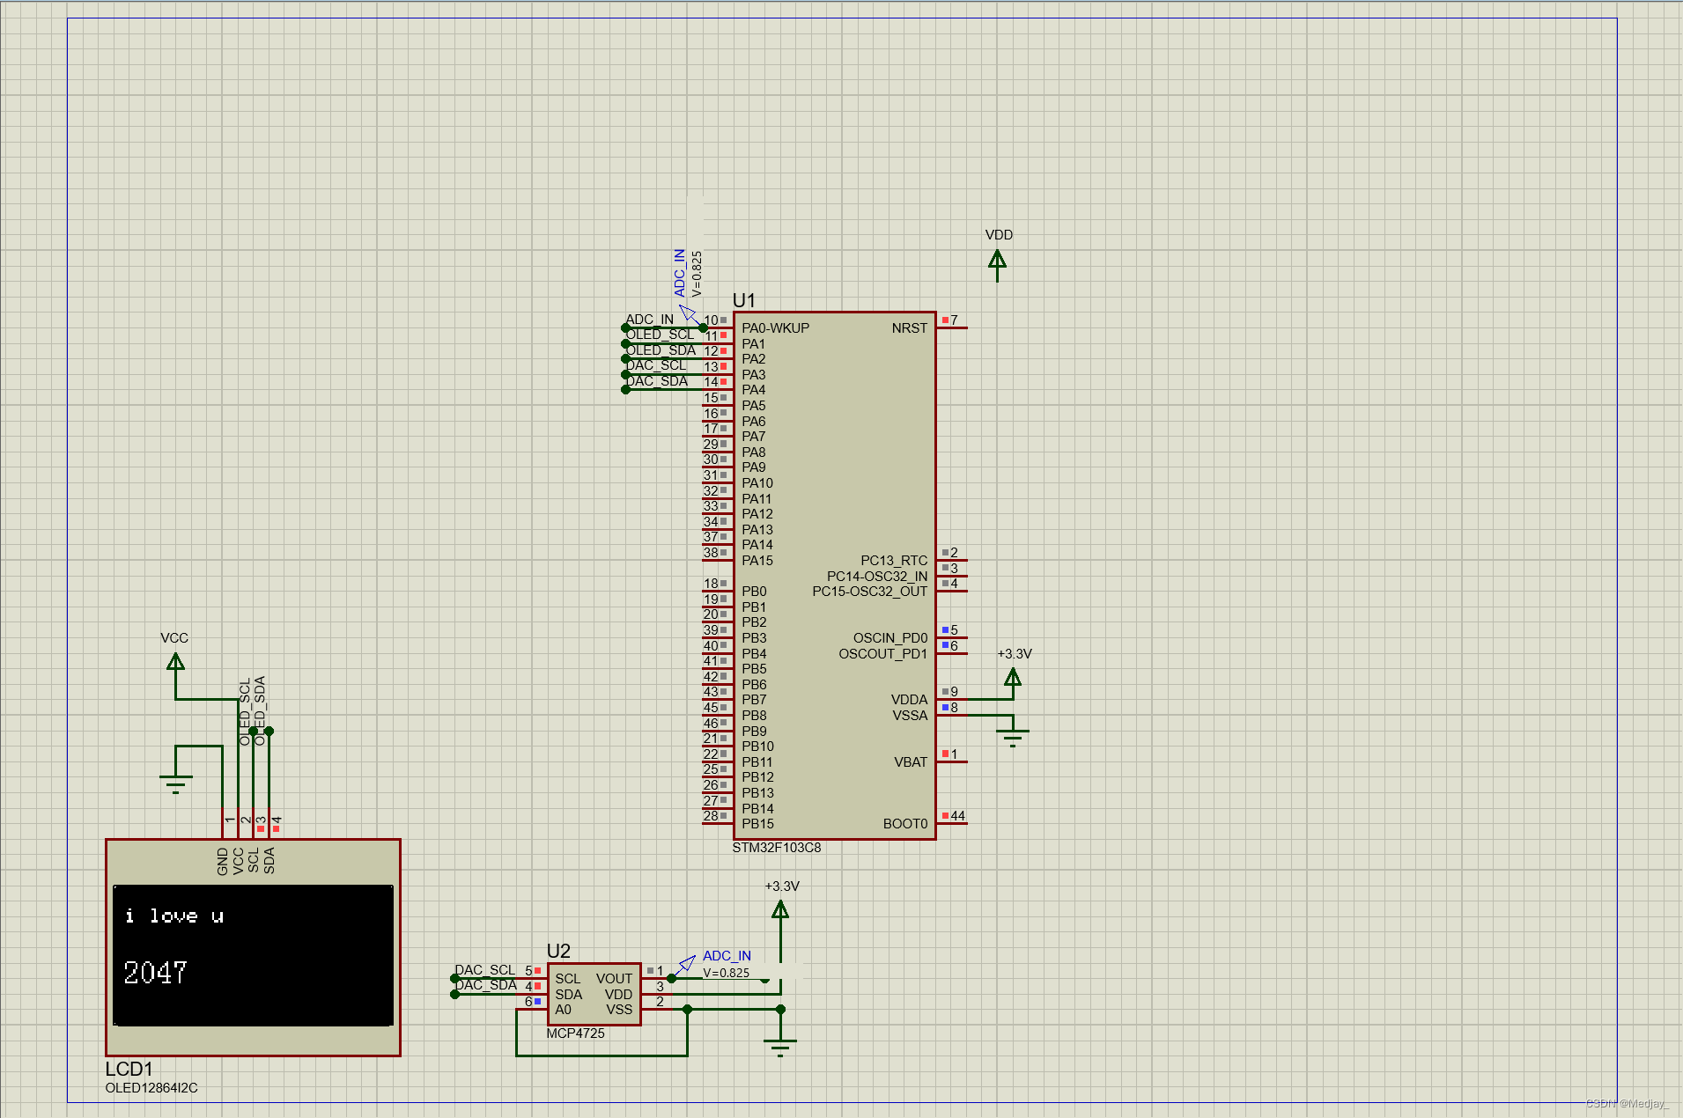Select the OLED_SCL net label on PA1
This screenshot has width=1683, height=1118.
click(661, 335)
